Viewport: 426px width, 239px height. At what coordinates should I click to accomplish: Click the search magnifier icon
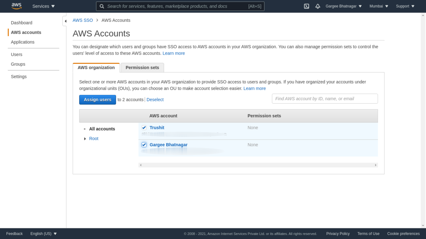(102, 6)
